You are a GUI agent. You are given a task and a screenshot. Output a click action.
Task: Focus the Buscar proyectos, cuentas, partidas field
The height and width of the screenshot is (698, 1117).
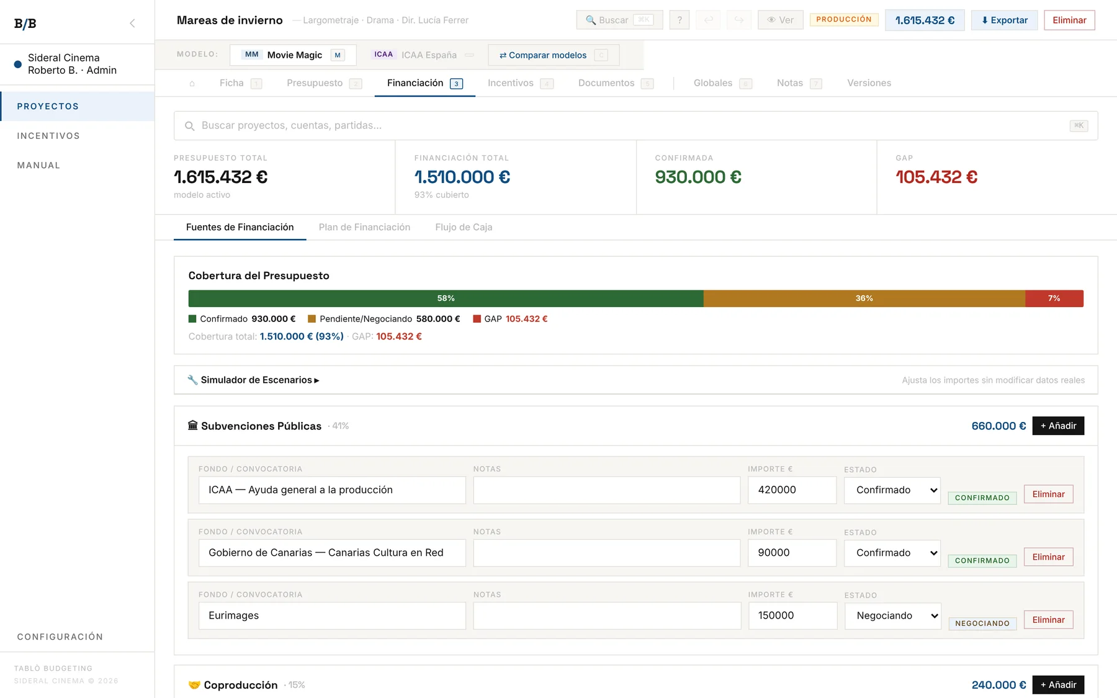coord(635,126)
